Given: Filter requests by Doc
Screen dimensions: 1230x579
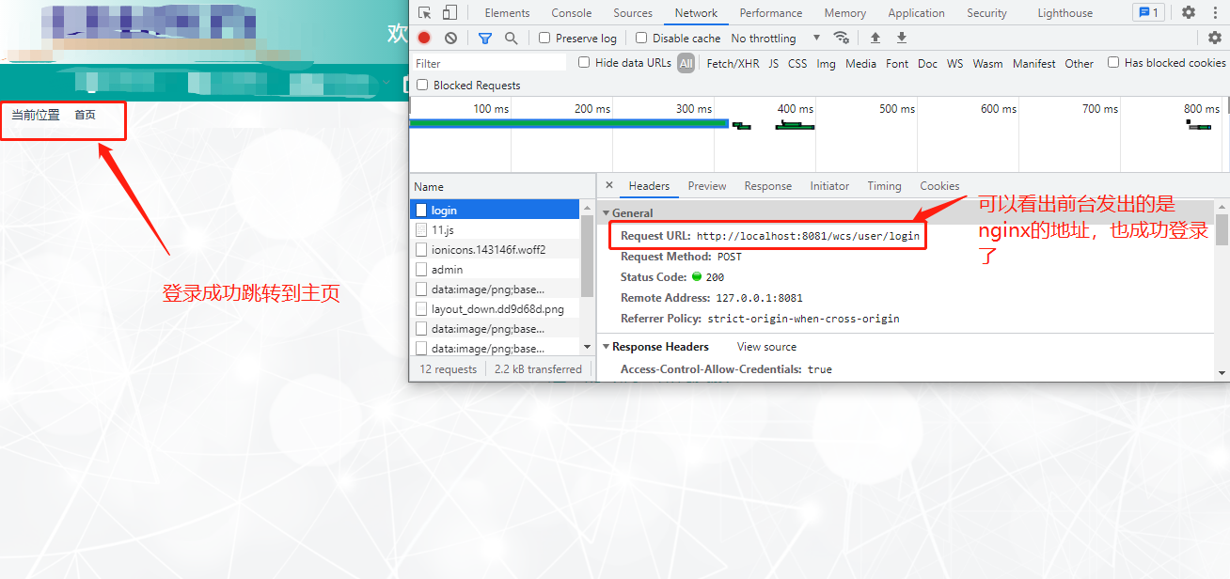Looking at the screenshot, I should (927, 64).
